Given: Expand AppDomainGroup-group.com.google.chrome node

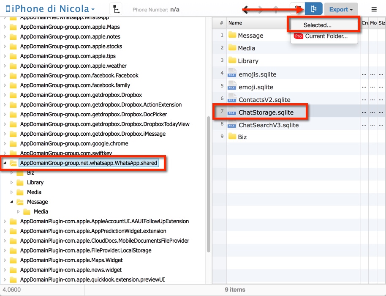Looking at the screenshot, I should [5, 143].
